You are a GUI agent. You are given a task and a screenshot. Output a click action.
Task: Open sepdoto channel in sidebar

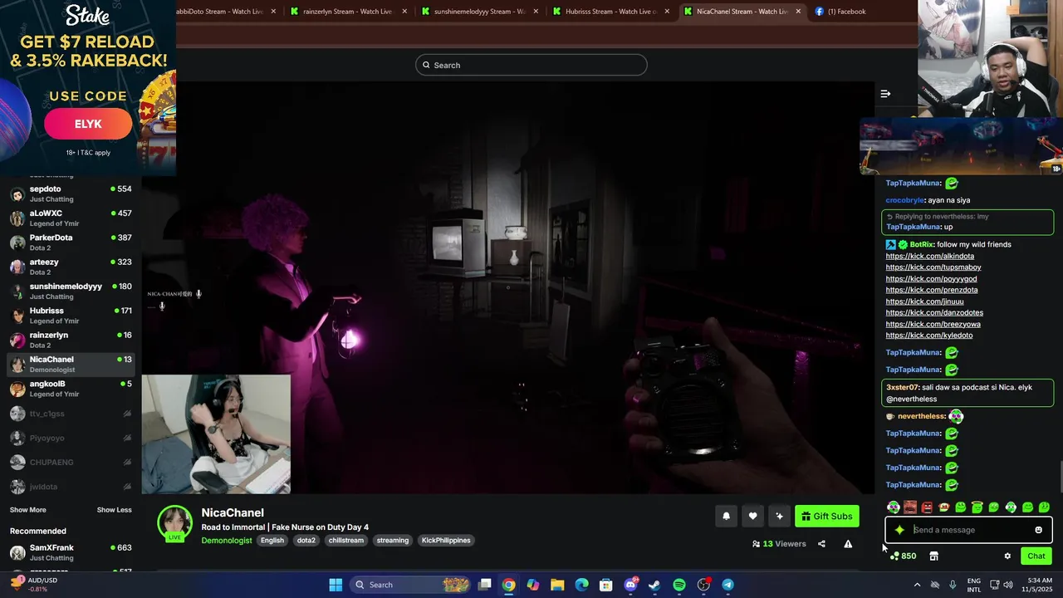71,194
